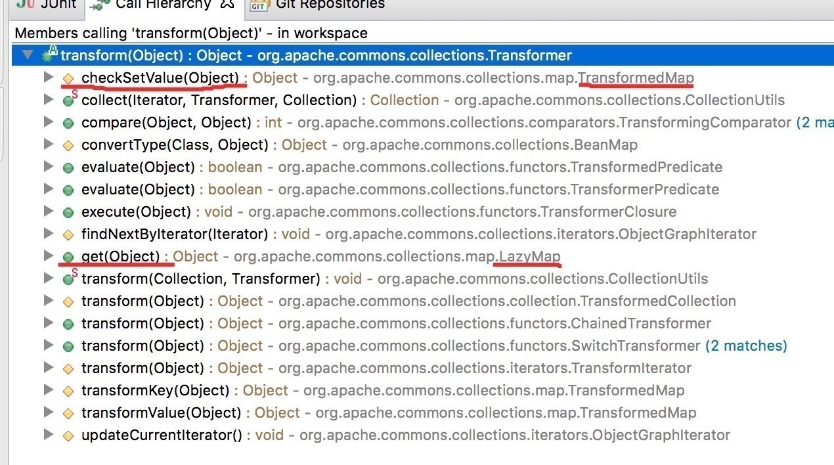Click the root transform(Object) method icon

tap(50, 55)
